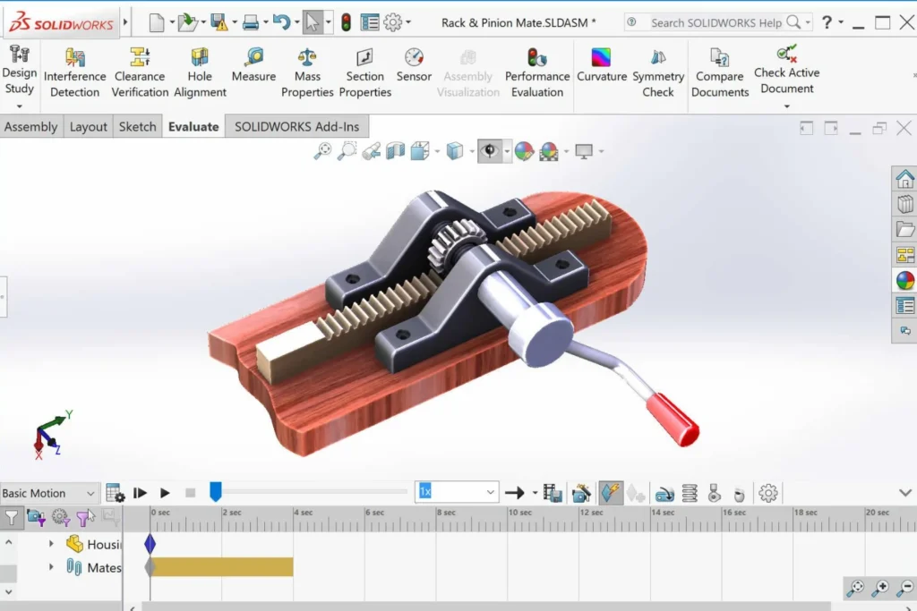This screenshot has height=611, width=917.
Task: Open the Design Library side tab
Action: 904,204
